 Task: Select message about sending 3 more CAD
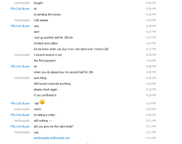[71, 49]
